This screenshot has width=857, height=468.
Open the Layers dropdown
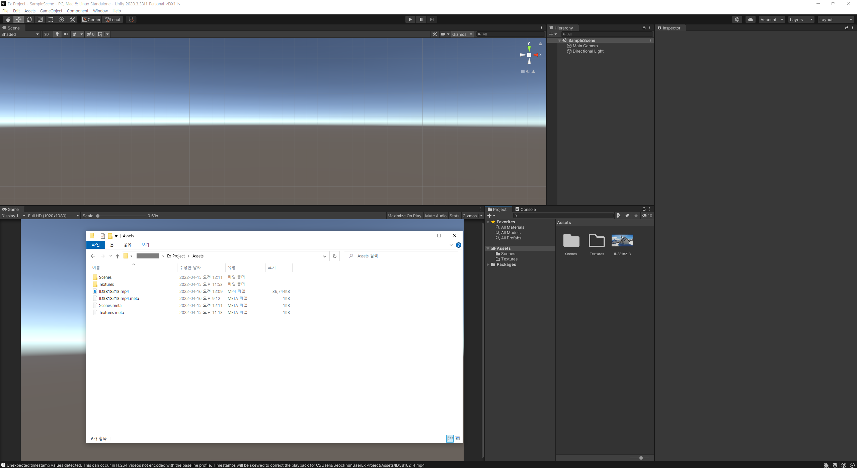coord(801,19)
